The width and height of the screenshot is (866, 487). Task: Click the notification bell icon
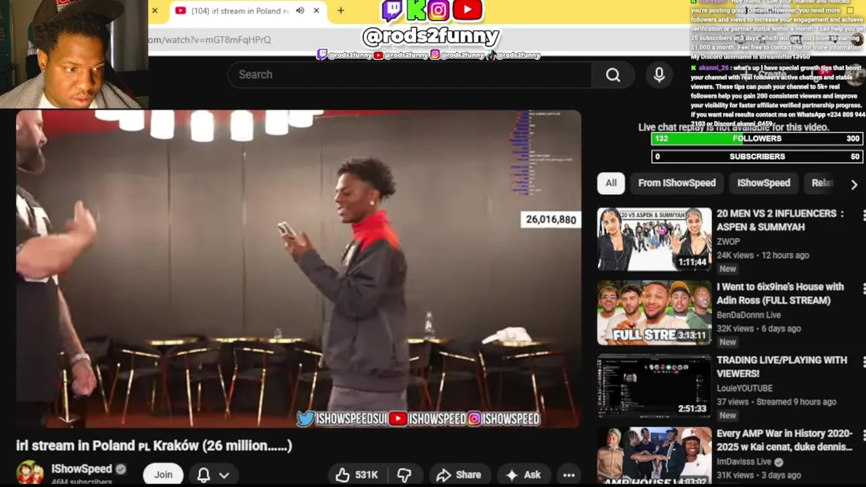[x=203, y=475]
